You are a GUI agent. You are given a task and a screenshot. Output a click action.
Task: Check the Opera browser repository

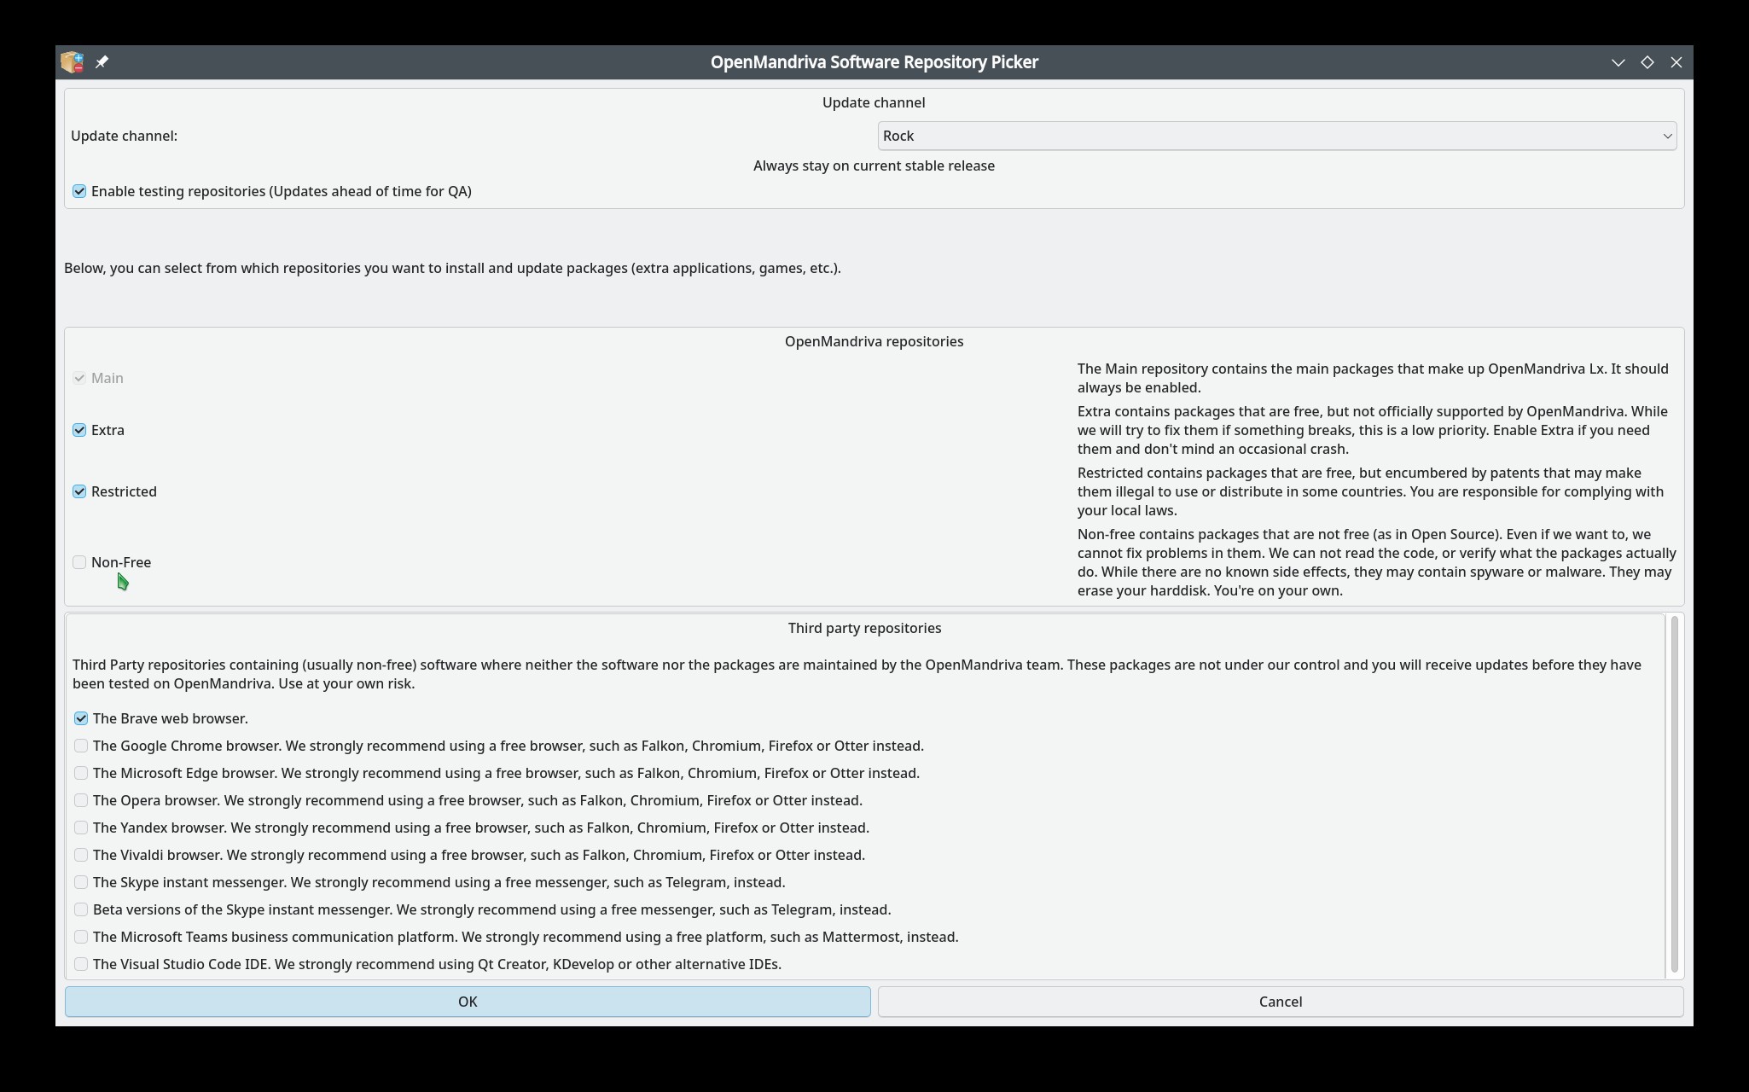click(x=81, y=800)
